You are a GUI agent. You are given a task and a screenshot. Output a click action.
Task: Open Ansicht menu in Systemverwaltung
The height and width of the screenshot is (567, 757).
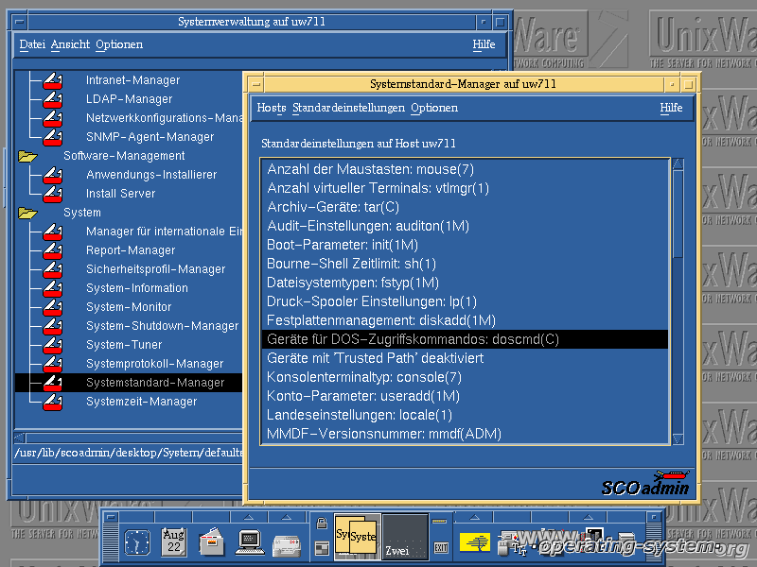click(70, 44)
